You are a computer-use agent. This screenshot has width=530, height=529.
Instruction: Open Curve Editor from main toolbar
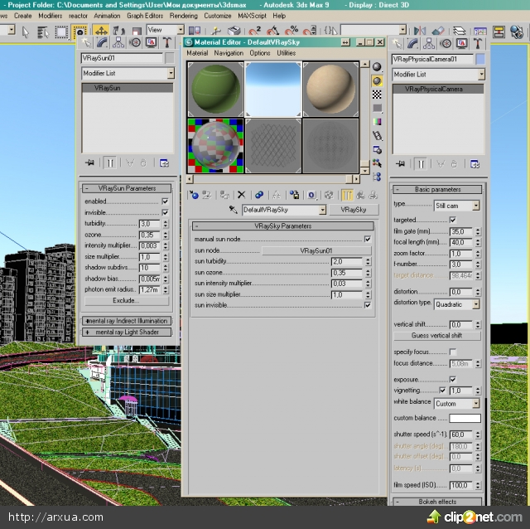[480, 32]
